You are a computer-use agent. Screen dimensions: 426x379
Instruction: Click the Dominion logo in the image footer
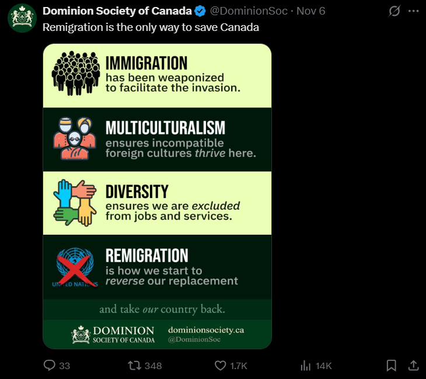pos(81,335)
